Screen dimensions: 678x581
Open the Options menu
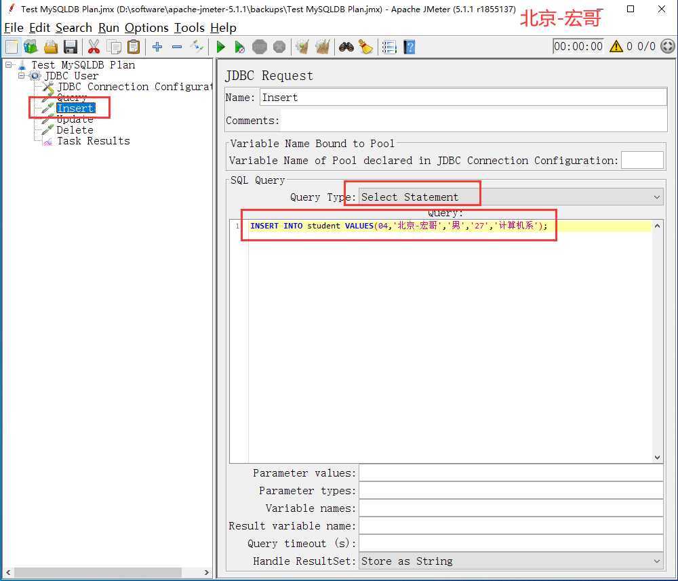(146, 28)
